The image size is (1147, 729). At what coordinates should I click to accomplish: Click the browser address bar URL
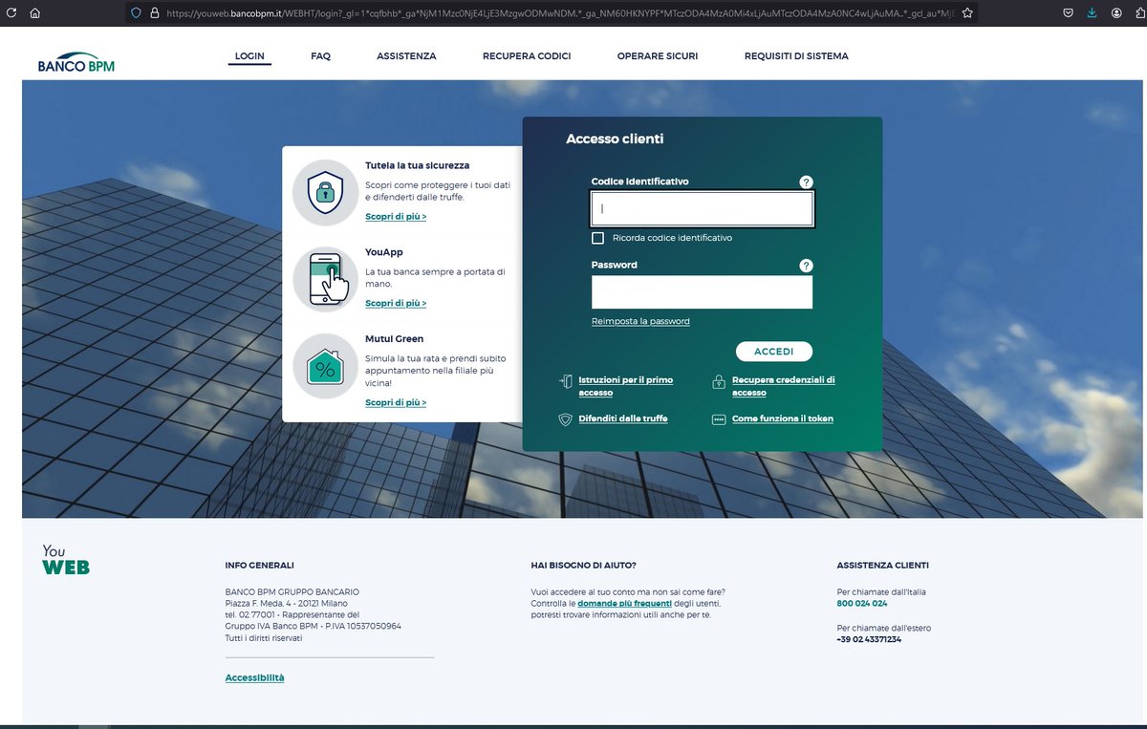click(560, 13)
